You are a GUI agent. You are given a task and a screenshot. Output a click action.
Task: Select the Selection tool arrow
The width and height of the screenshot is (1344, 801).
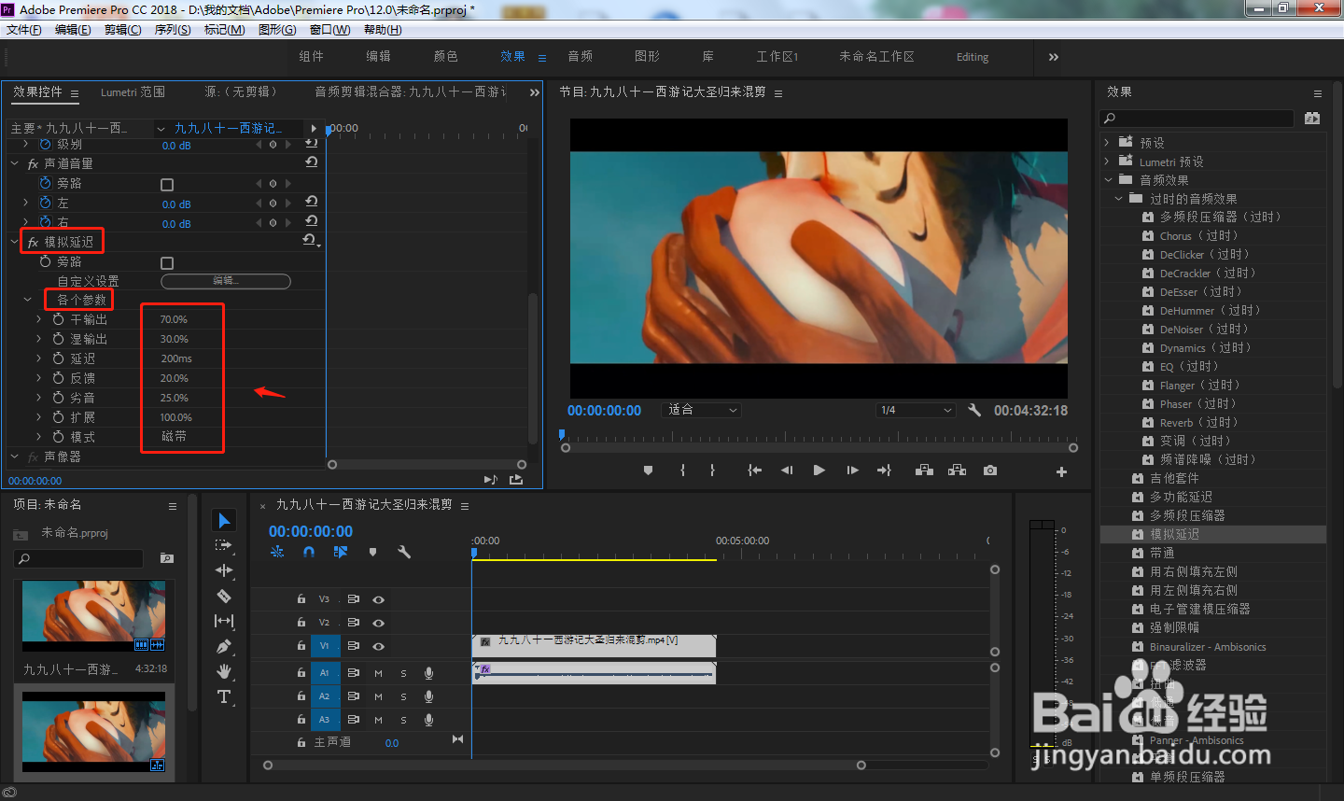coord(224,520)
